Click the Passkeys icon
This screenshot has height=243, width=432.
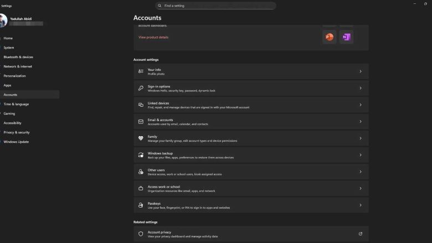[141, 205]
